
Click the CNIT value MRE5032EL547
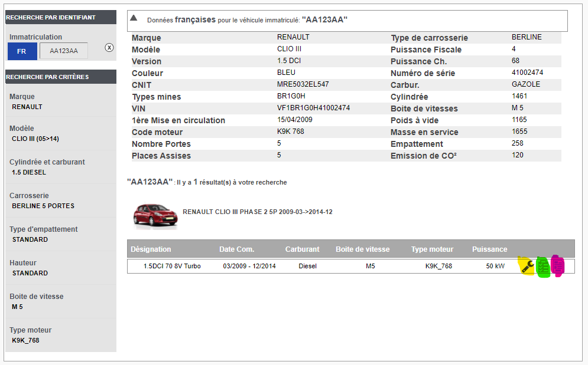pyautogui.click(x=303, y=84)
